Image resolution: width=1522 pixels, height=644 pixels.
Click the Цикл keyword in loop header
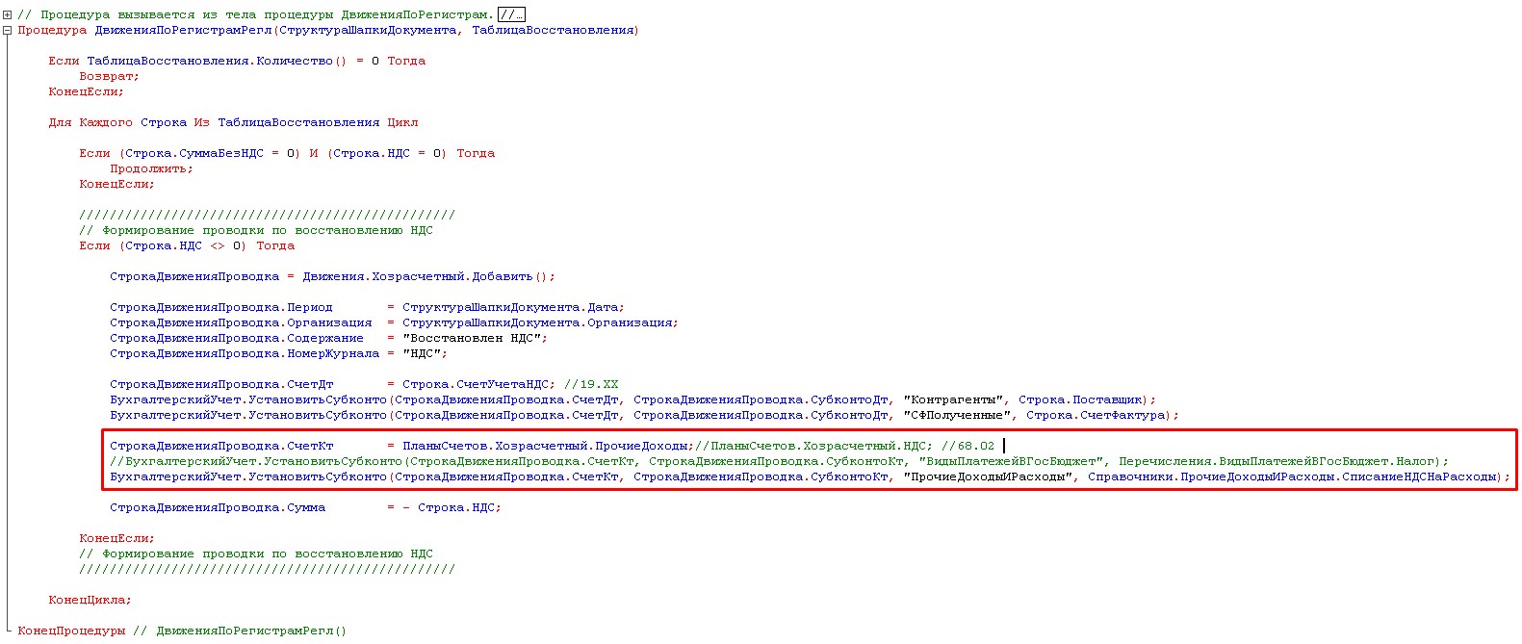[402, 122]
